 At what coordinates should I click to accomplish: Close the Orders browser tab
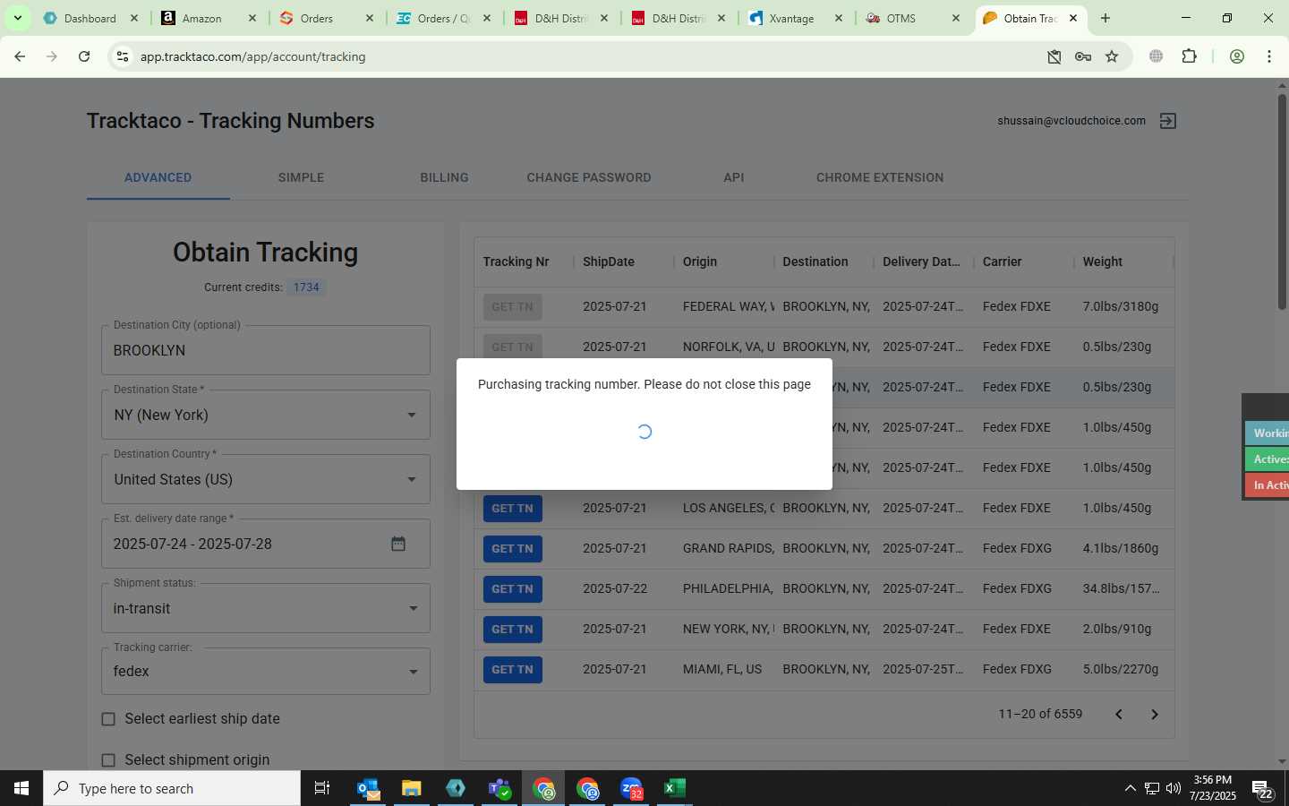(x=371, y=18)
